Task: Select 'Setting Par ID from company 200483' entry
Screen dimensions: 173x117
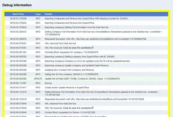Action: (72, 74)
